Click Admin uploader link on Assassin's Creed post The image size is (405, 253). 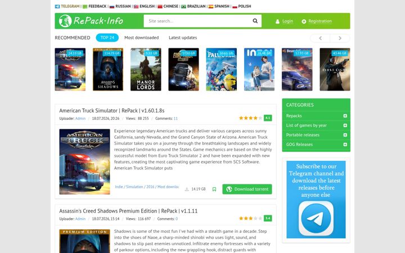pos(80,219)
